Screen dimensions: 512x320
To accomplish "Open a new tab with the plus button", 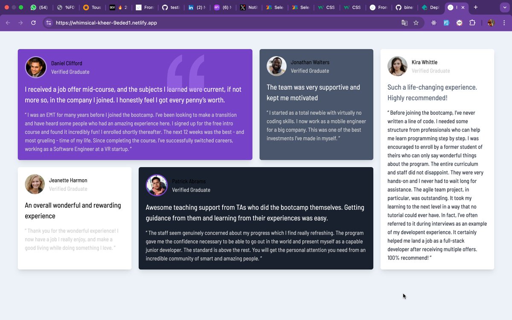I will [475, 7].
